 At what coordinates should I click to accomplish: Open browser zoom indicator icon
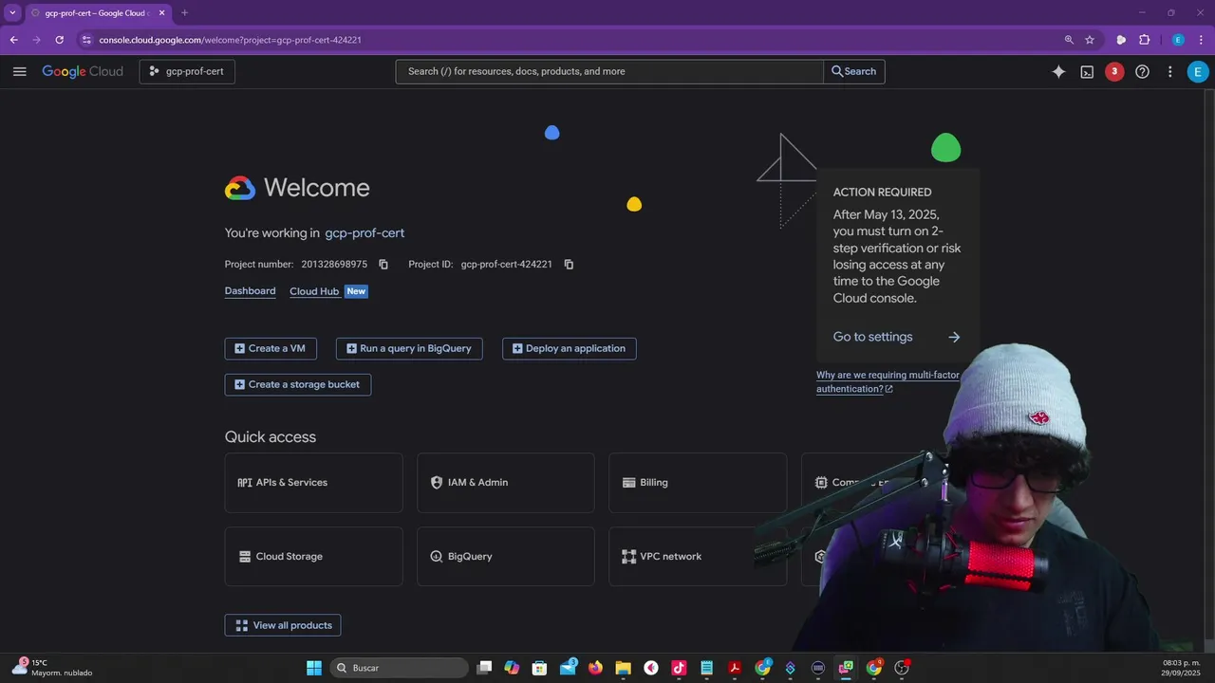1069,40
